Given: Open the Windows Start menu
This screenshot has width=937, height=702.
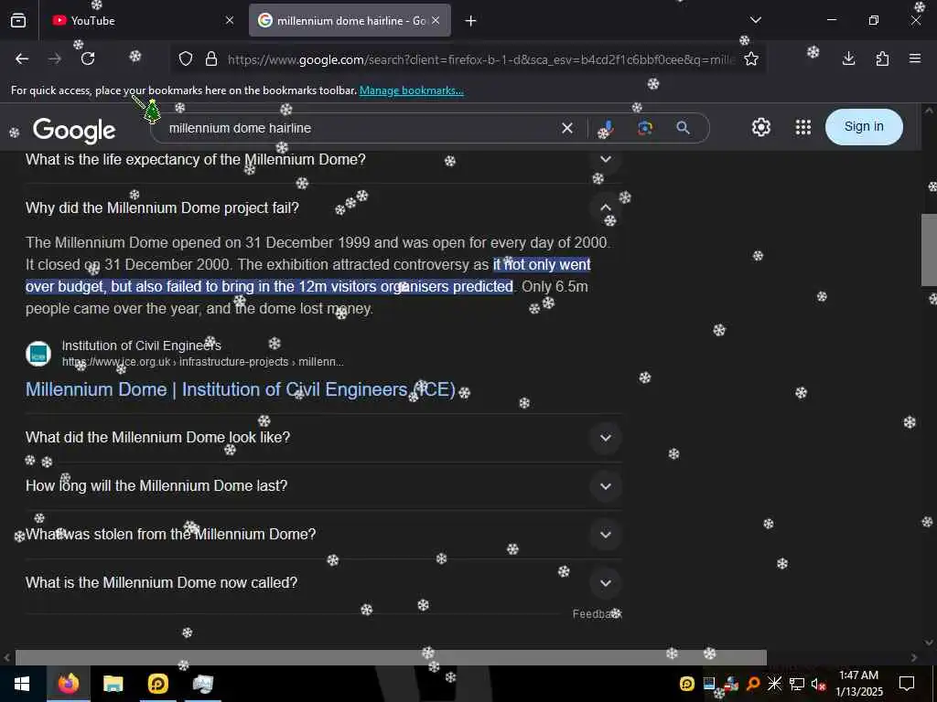Looking at the screenshot, I should [22, 684].
